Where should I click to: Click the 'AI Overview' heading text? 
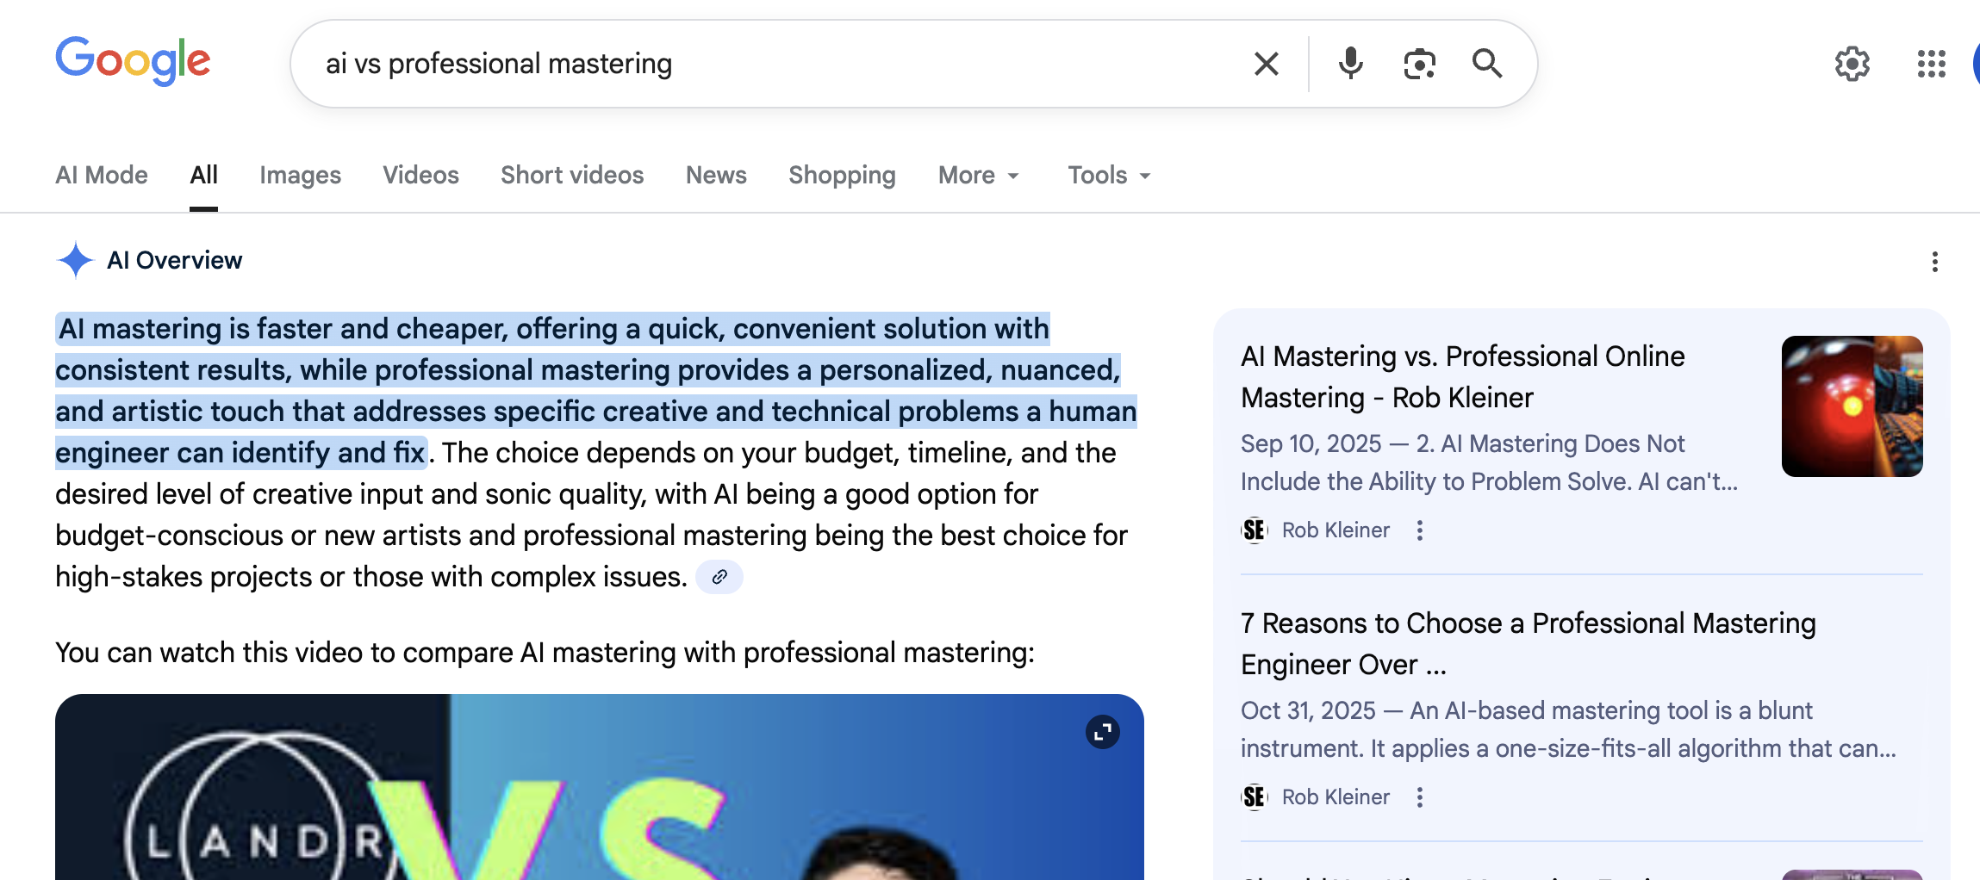(x=174, y=261)
